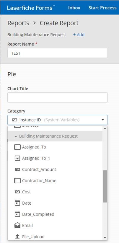The image size is (119, 243).
Task: Click the envelope icon beside Email
Action: 17,226
